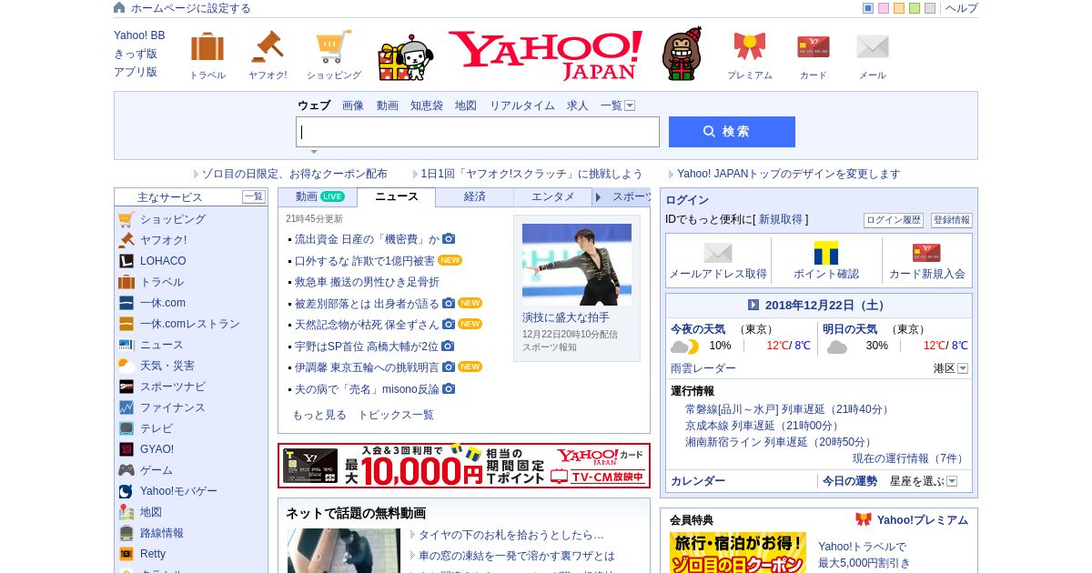Click メールアドレス取得 envelope in login box
The image size is (1092, 573).
718,253
